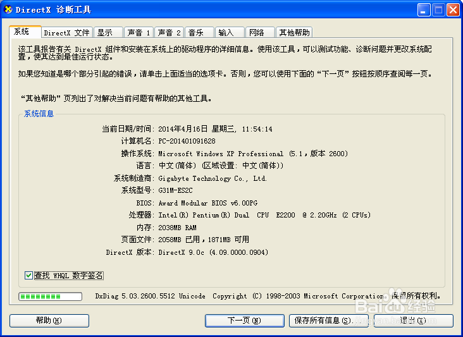Click Award Modular BIOS v6.00PG text
Screen dimensions: 463x337
pos(208,203)
